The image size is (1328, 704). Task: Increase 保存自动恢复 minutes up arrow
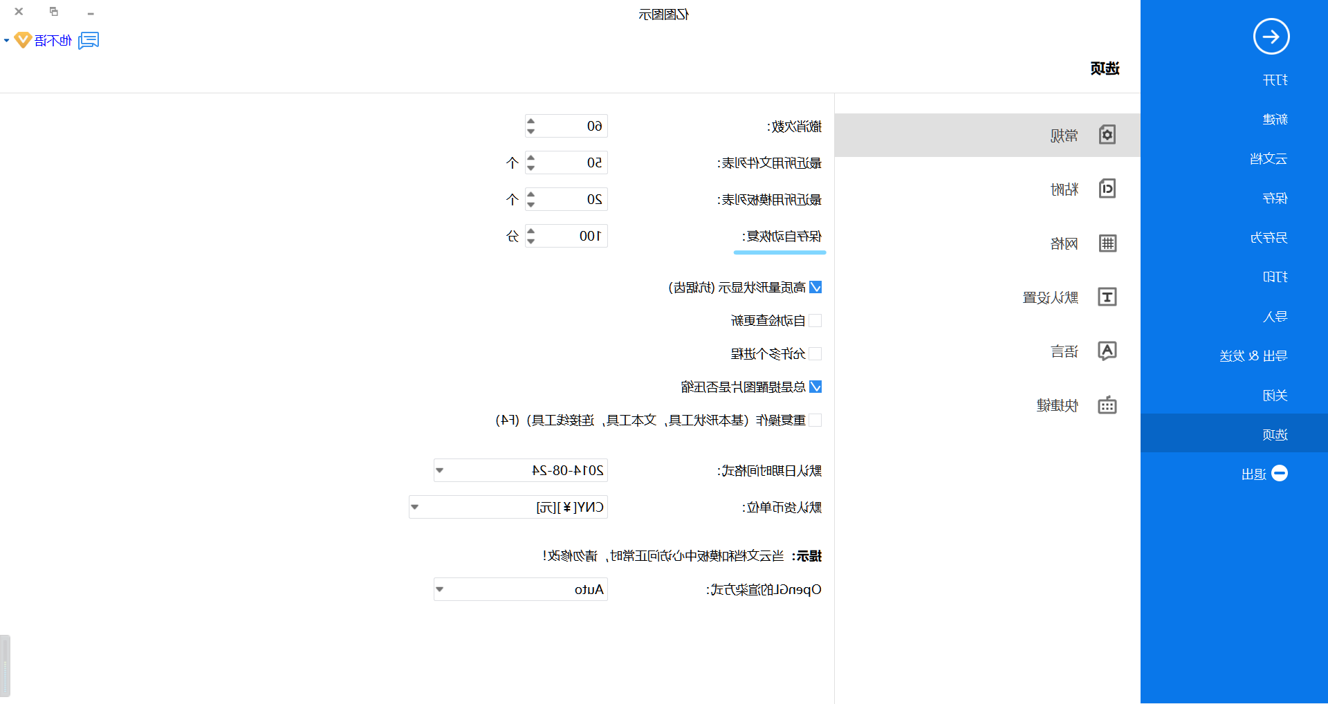point(531,231)
